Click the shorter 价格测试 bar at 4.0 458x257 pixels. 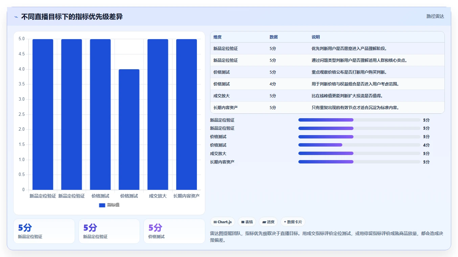pyautogui.click(x=129, y=129)
